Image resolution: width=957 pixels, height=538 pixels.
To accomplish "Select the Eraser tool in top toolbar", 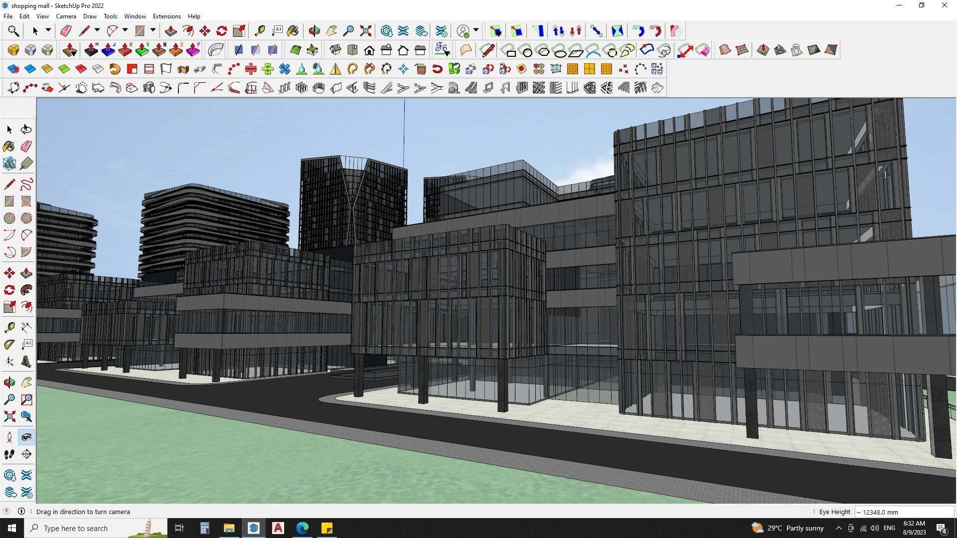I will [66, 31].
